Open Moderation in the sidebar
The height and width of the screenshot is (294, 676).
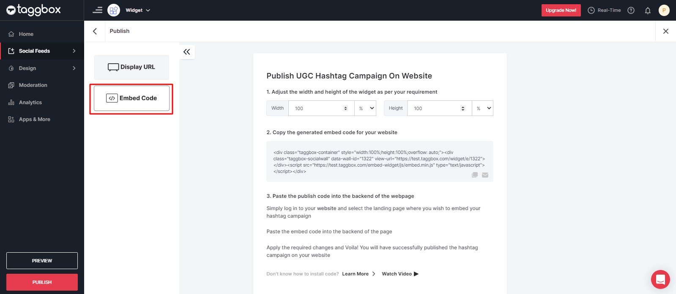click(33, 85)
